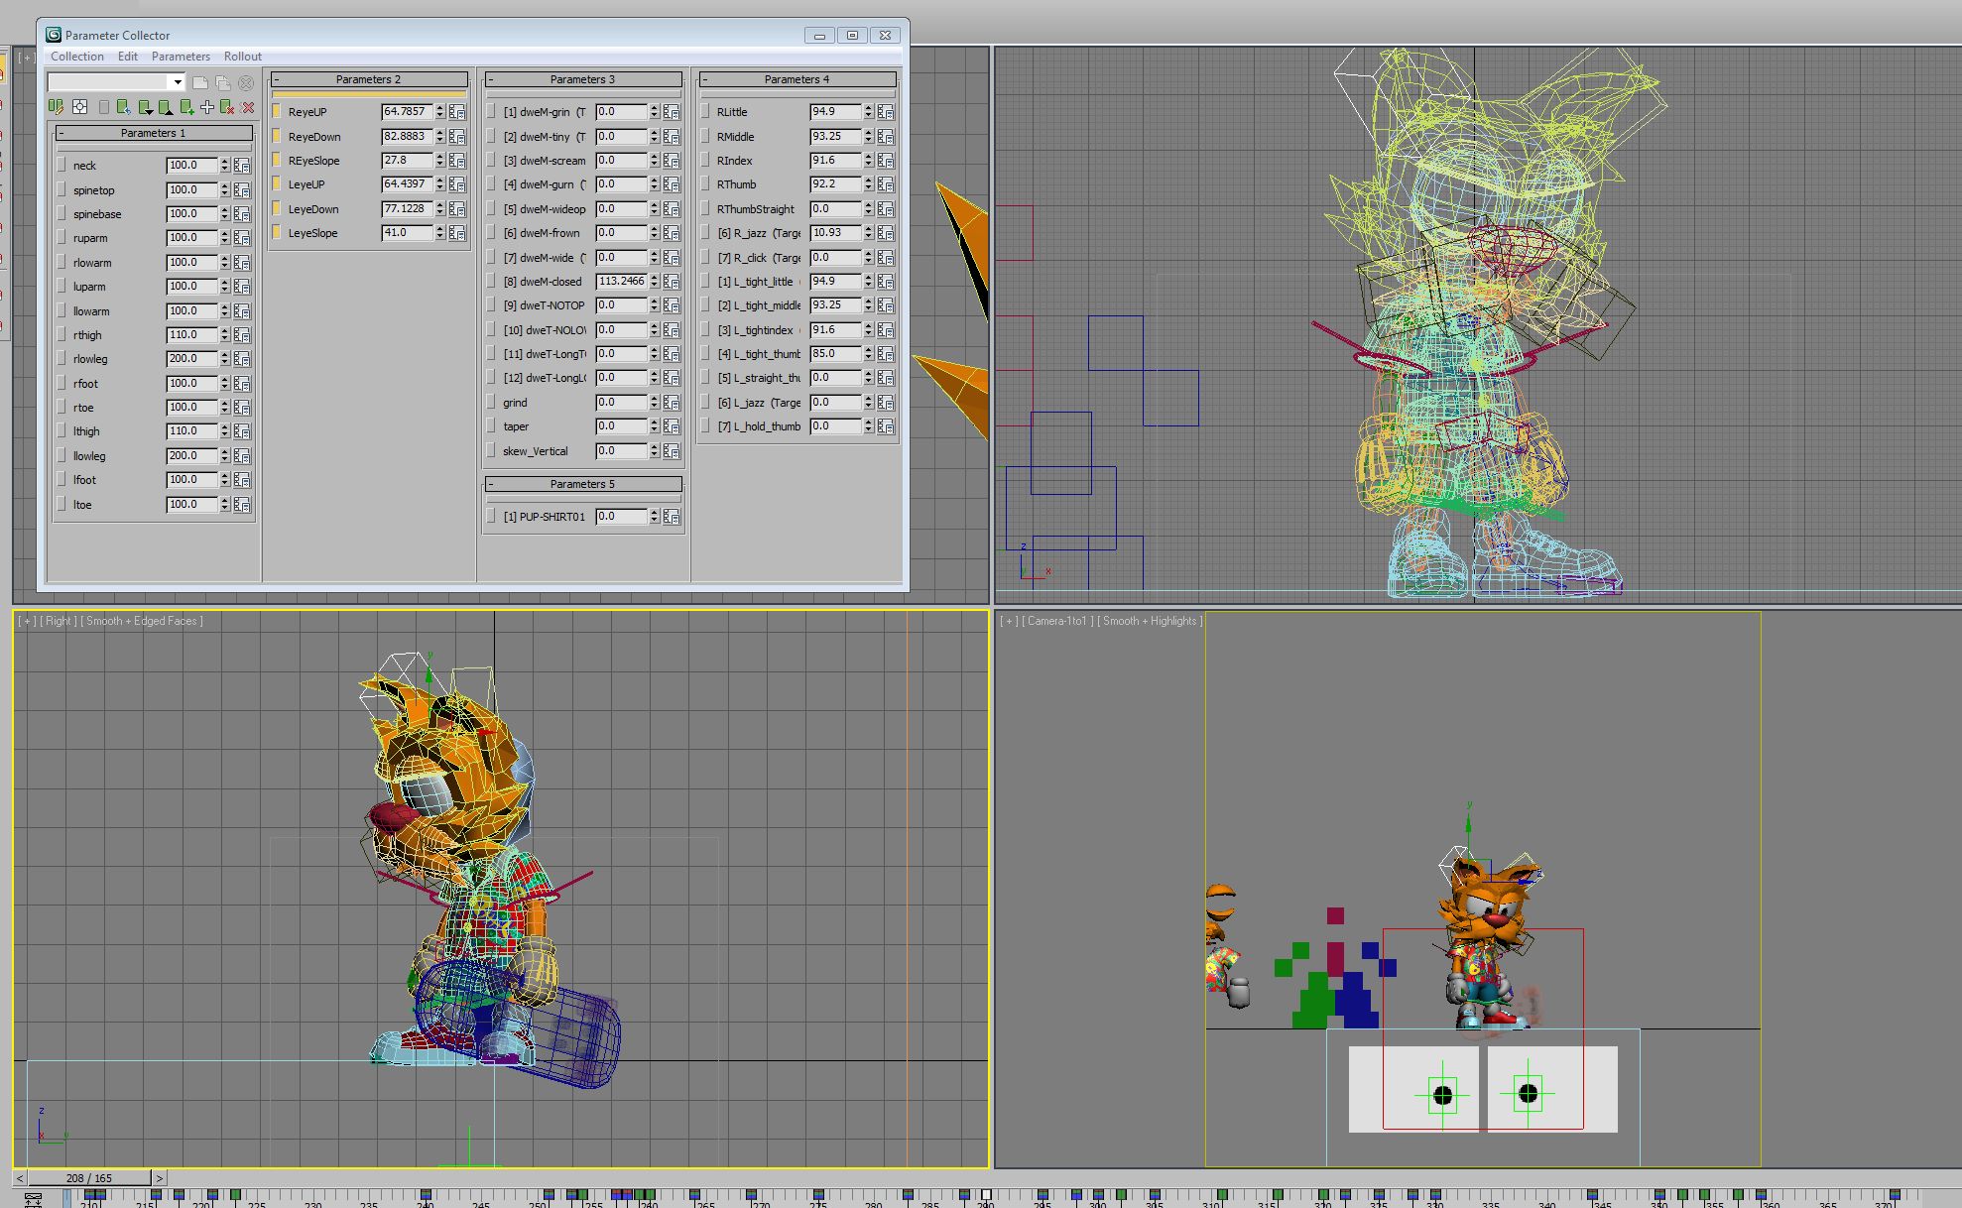This screenshot has height=1208, width=1962.
Task: Open properties icon for skew_Vertical parameter
Action: (672, 451)
